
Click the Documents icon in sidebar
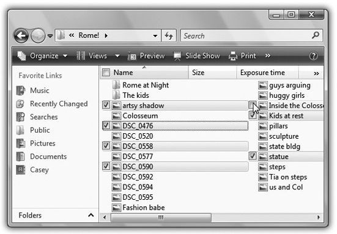(x=21, y=156)
